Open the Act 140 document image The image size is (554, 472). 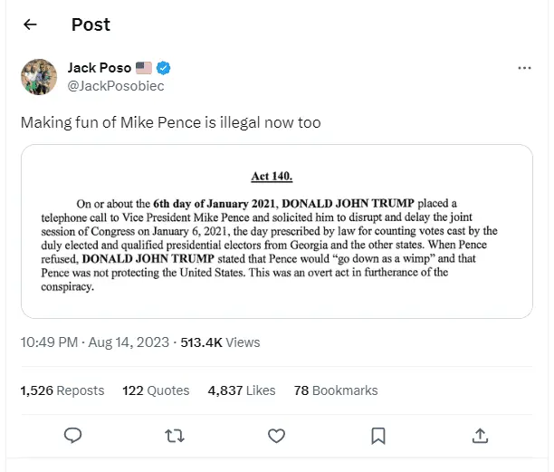pos(276,231)
